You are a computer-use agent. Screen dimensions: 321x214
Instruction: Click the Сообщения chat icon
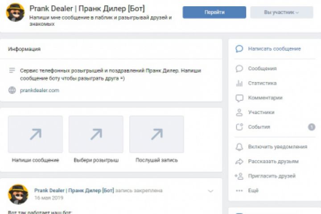click(239, 68)
